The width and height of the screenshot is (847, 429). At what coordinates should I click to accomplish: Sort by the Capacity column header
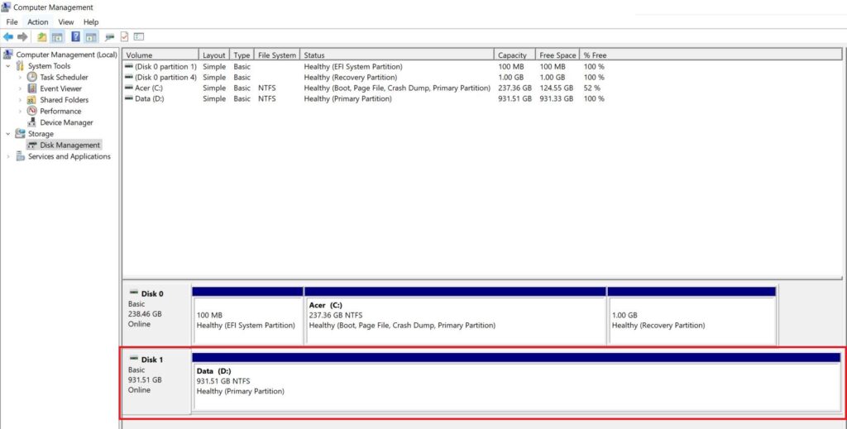point(514,55)
